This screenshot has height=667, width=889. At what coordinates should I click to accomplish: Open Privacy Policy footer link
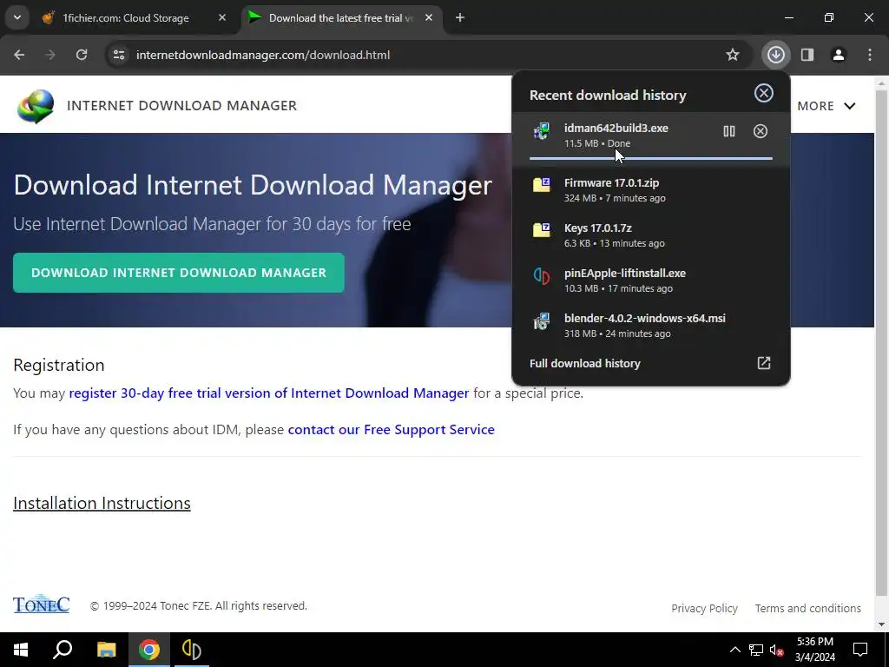[704, 608]
